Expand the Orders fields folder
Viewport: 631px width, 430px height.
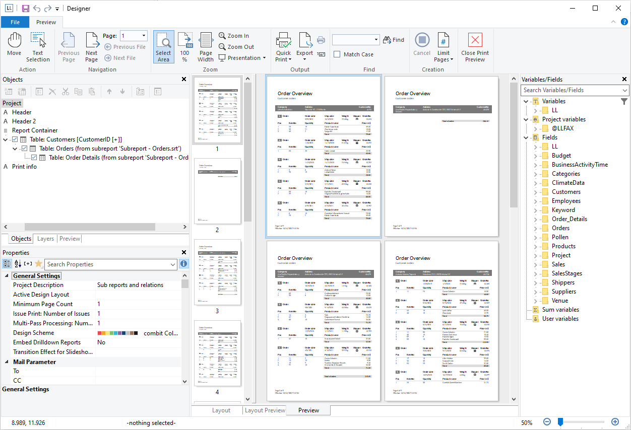536,228
